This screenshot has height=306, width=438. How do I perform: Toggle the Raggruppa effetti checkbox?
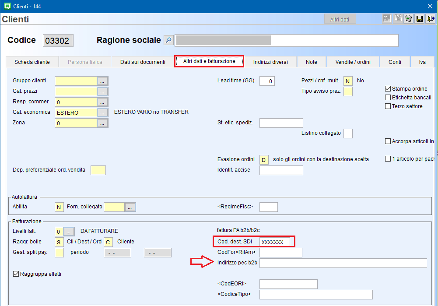pos(16,274)
